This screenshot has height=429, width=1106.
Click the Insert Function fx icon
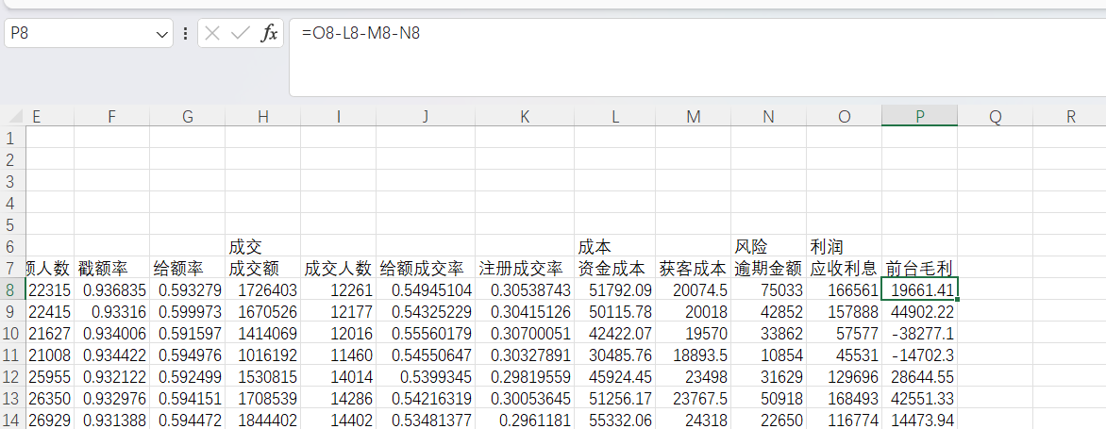pos(269,34)
